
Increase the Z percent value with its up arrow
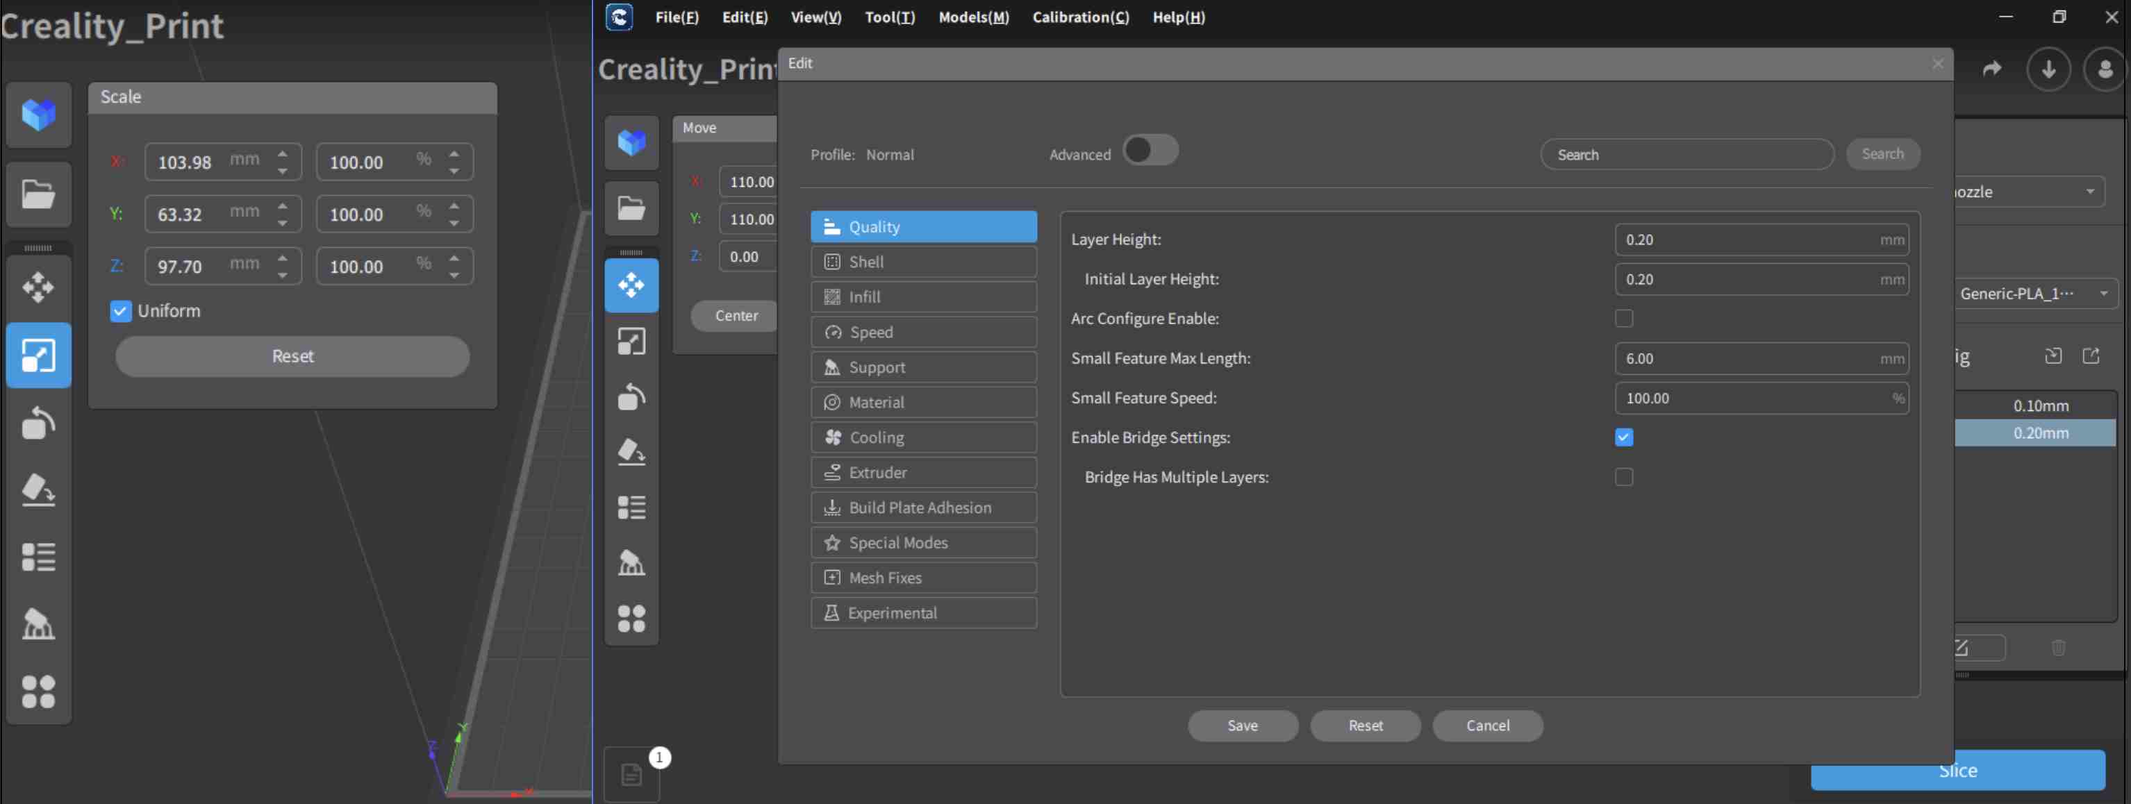(x=454, y=258)
